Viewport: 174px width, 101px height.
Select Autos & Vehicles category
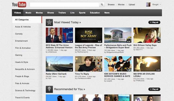(27, 27)
